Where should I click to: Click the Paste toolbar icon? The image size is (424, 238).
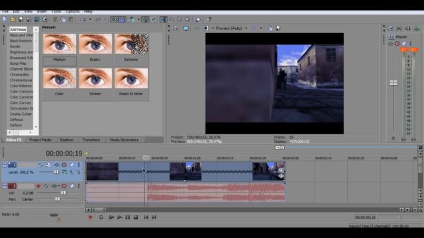pyautogui.click(x=71, y=19)
